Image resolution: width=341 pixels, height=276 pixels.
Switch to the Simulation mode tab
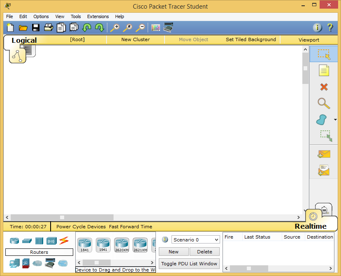324,209
